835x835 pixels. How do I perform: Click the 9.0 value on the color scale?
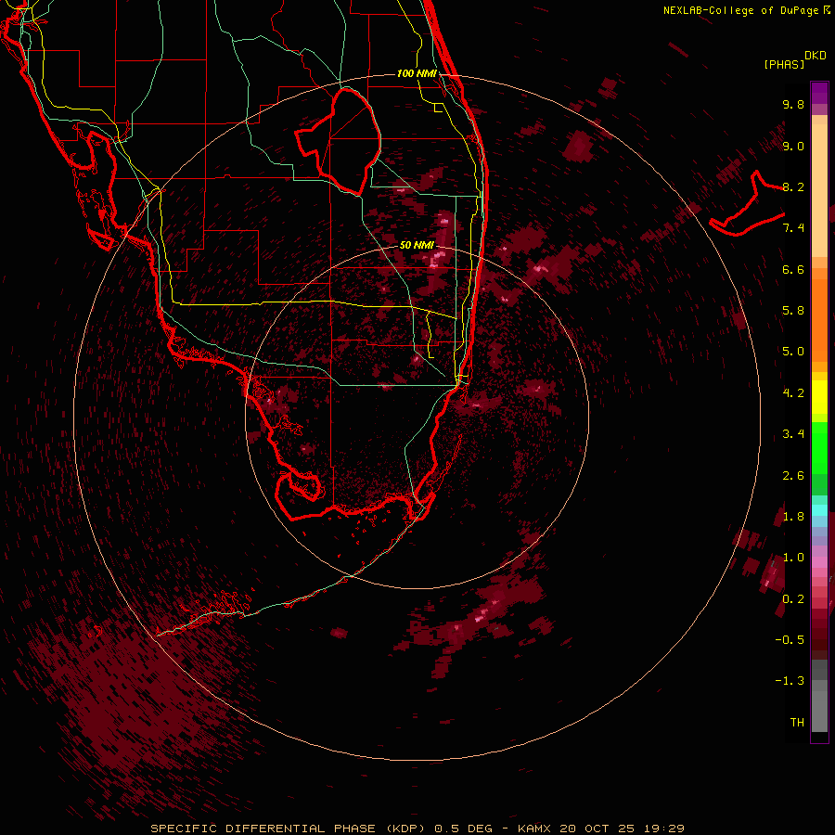click(x=793, y=146)
